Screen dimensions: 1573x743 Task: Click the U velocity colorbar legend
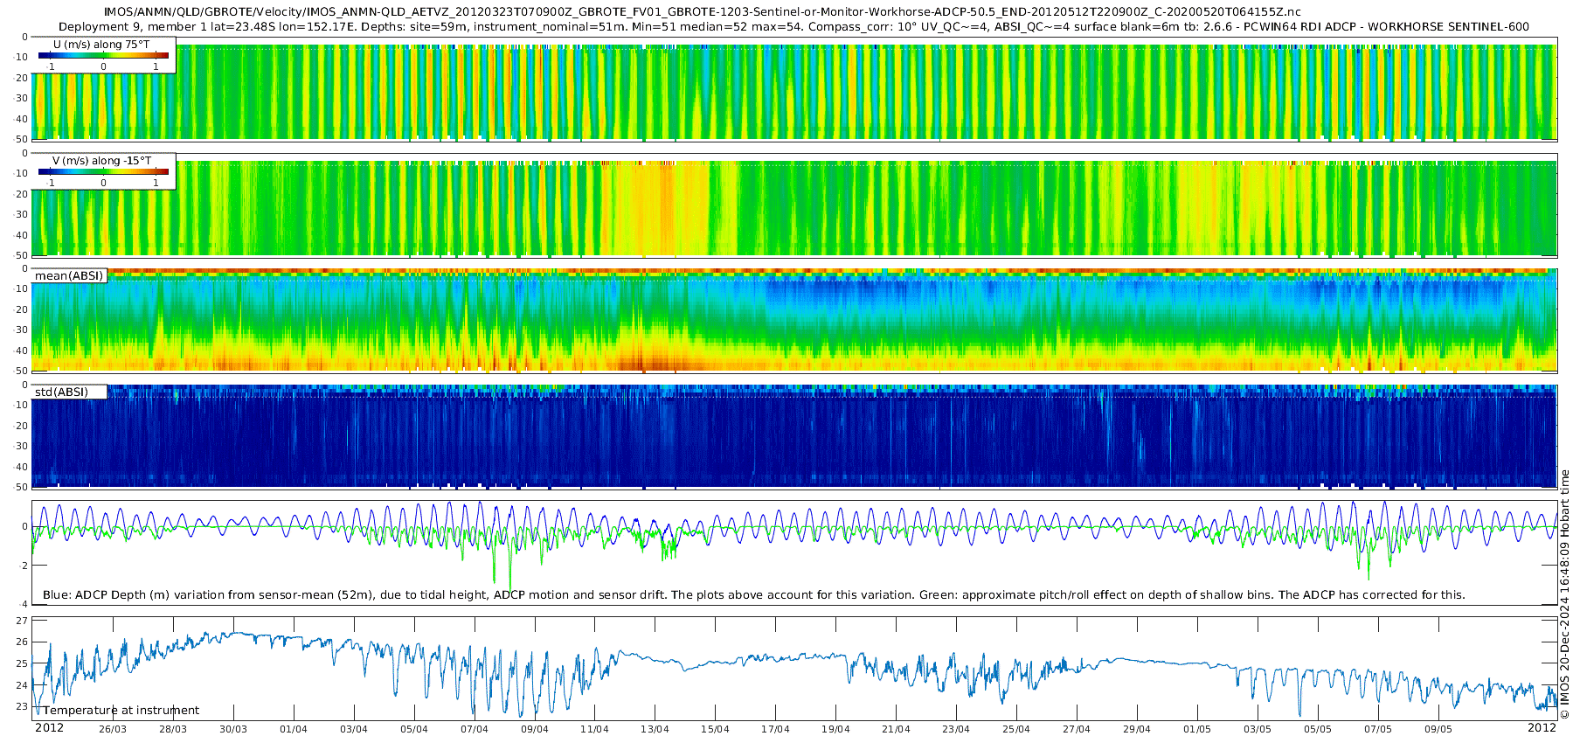[103, 56]
